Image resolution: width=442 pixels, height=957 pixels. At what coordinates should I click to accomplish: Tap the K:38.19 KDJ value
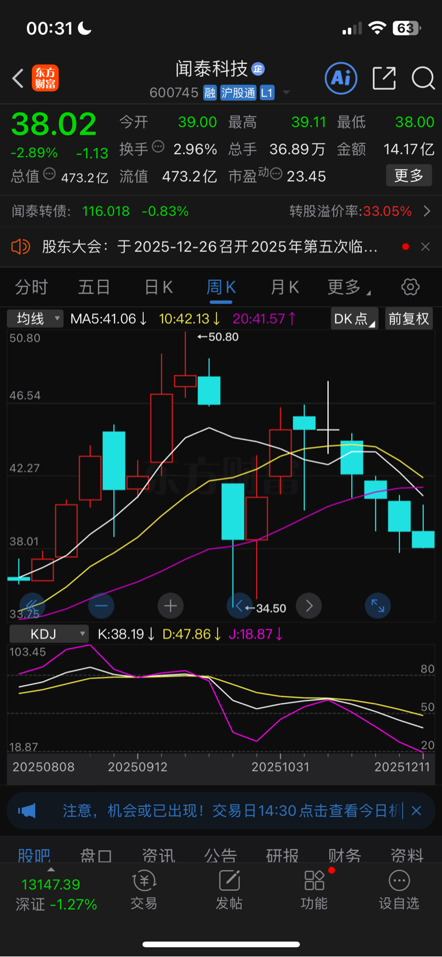[x=126, y=634]
